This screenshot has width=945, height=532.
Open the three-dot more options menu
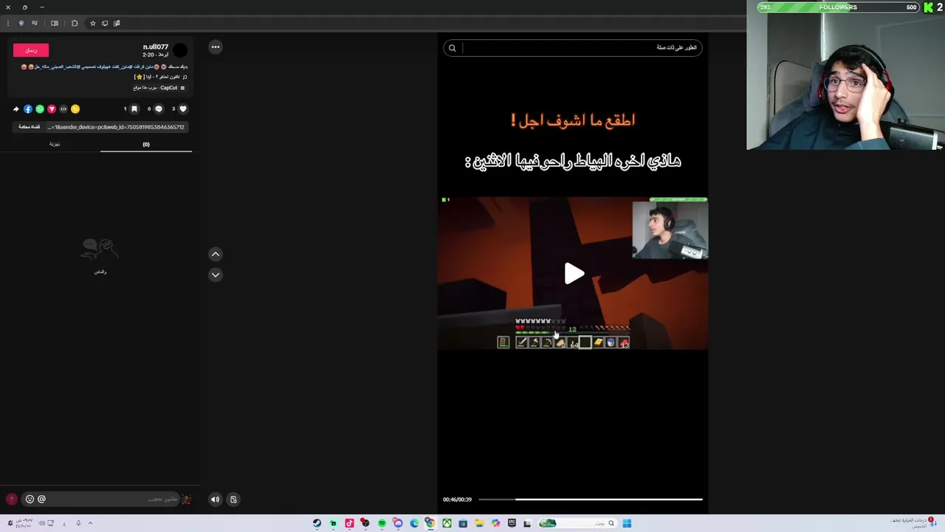(216, 47)
